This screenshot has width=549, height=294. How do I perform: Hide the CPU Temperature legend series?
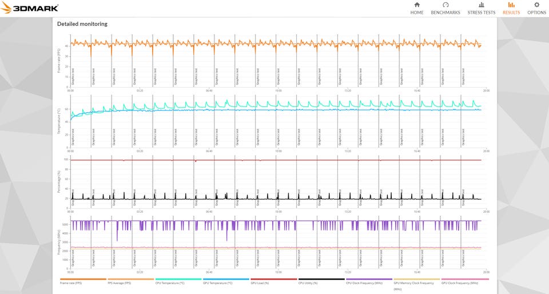click(169, 283)
